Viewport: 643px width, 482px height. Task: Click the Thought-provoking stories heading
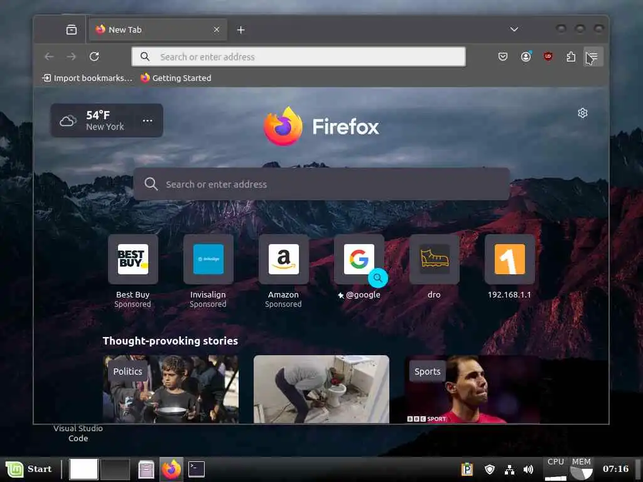pyautogui.click(x=170, y=341)
